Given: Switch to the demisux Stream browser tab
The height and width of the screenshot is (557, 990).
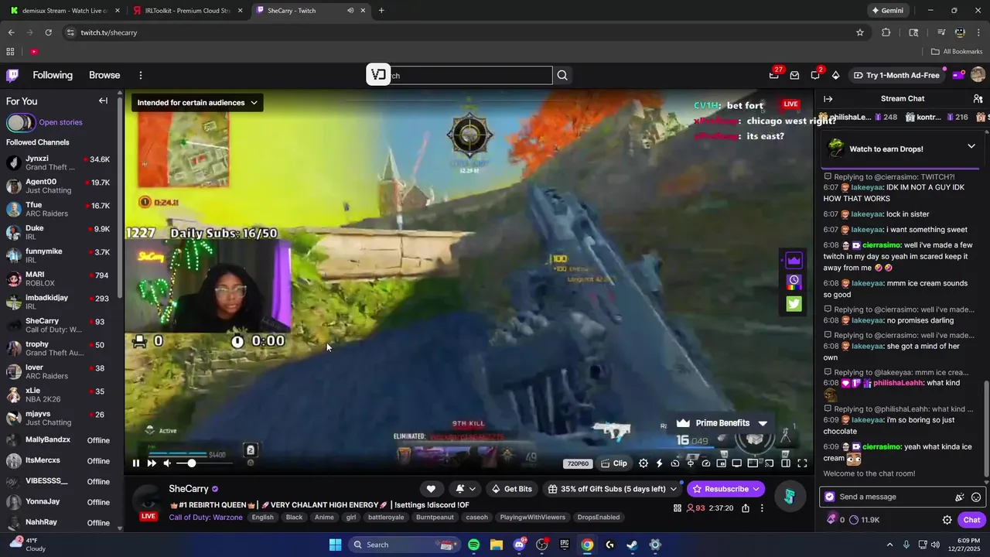Looking at the screenshot, I should click(65, 11).
